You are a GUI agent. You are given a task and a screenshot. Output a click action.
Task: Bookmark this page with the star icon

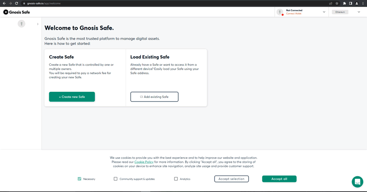tap(337, 3)
